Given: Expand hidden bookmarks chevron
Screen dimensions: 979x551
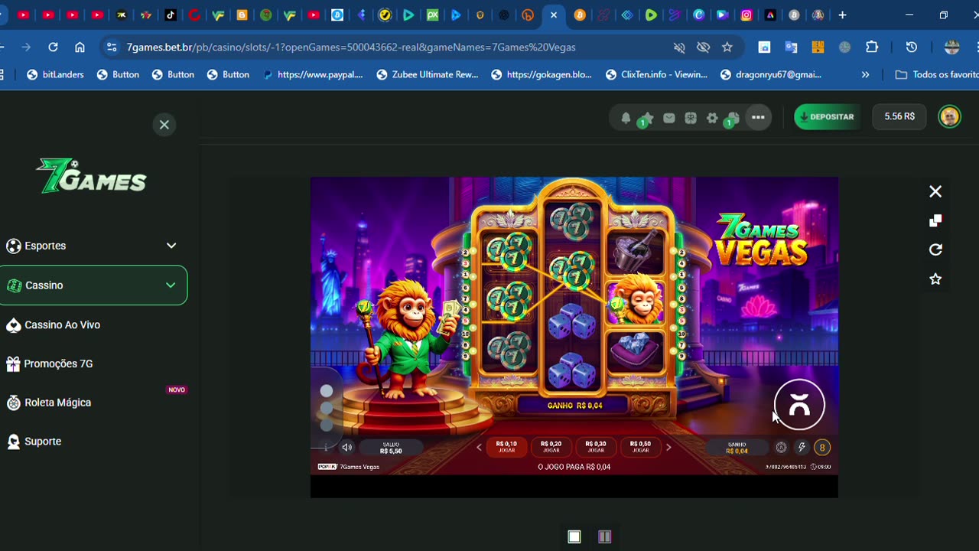Looking at the screenshot, I should click(865, 74).
